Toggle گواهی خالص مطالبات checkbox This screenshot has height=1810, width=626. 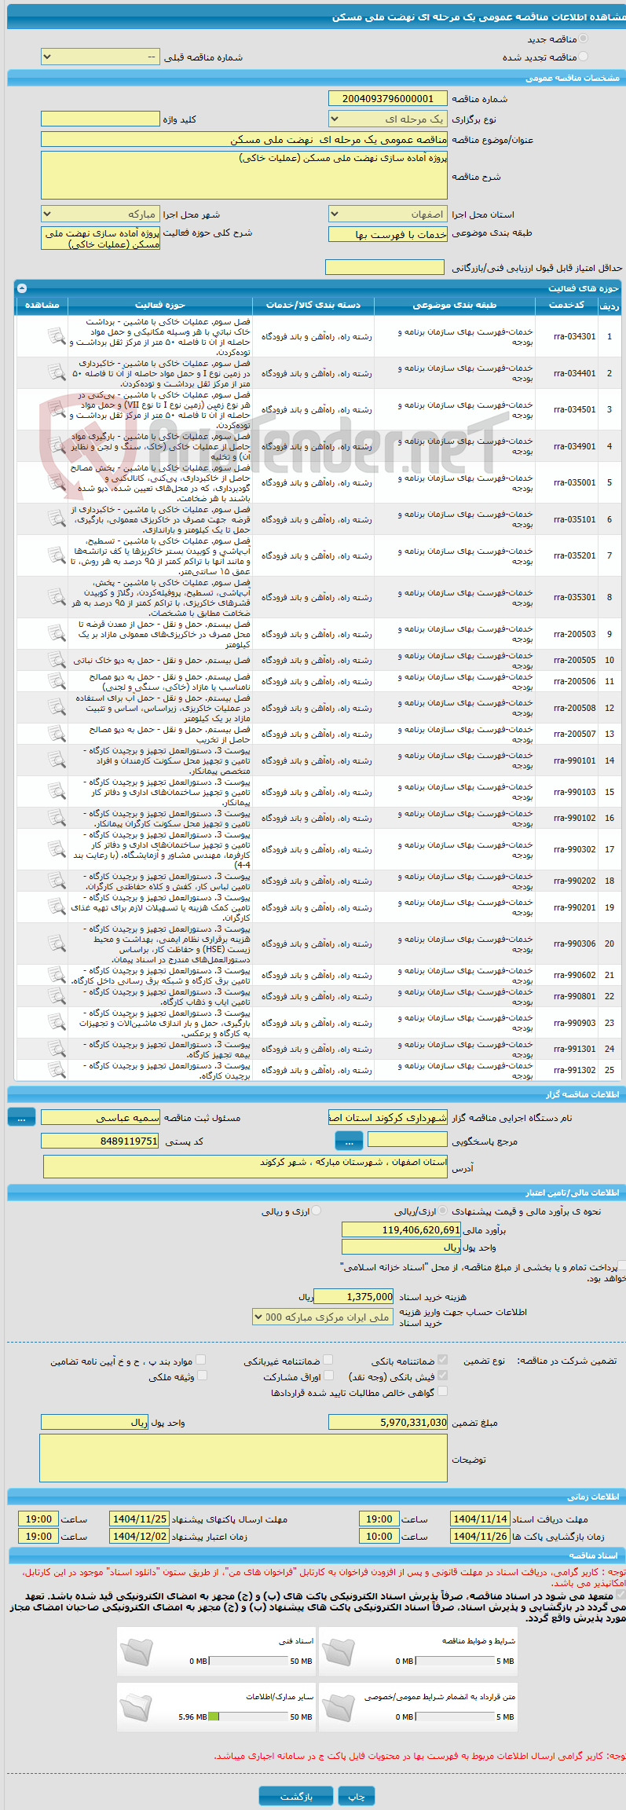click(442, 1391)
